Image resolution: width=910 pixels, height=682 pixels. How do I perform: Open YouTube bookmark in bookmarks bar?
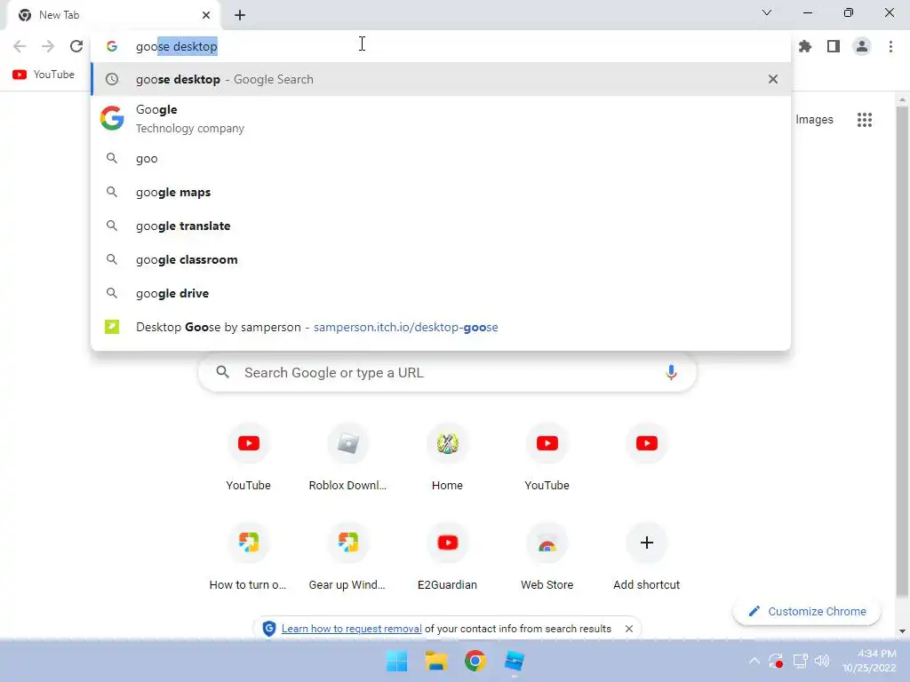coord(44,75)
